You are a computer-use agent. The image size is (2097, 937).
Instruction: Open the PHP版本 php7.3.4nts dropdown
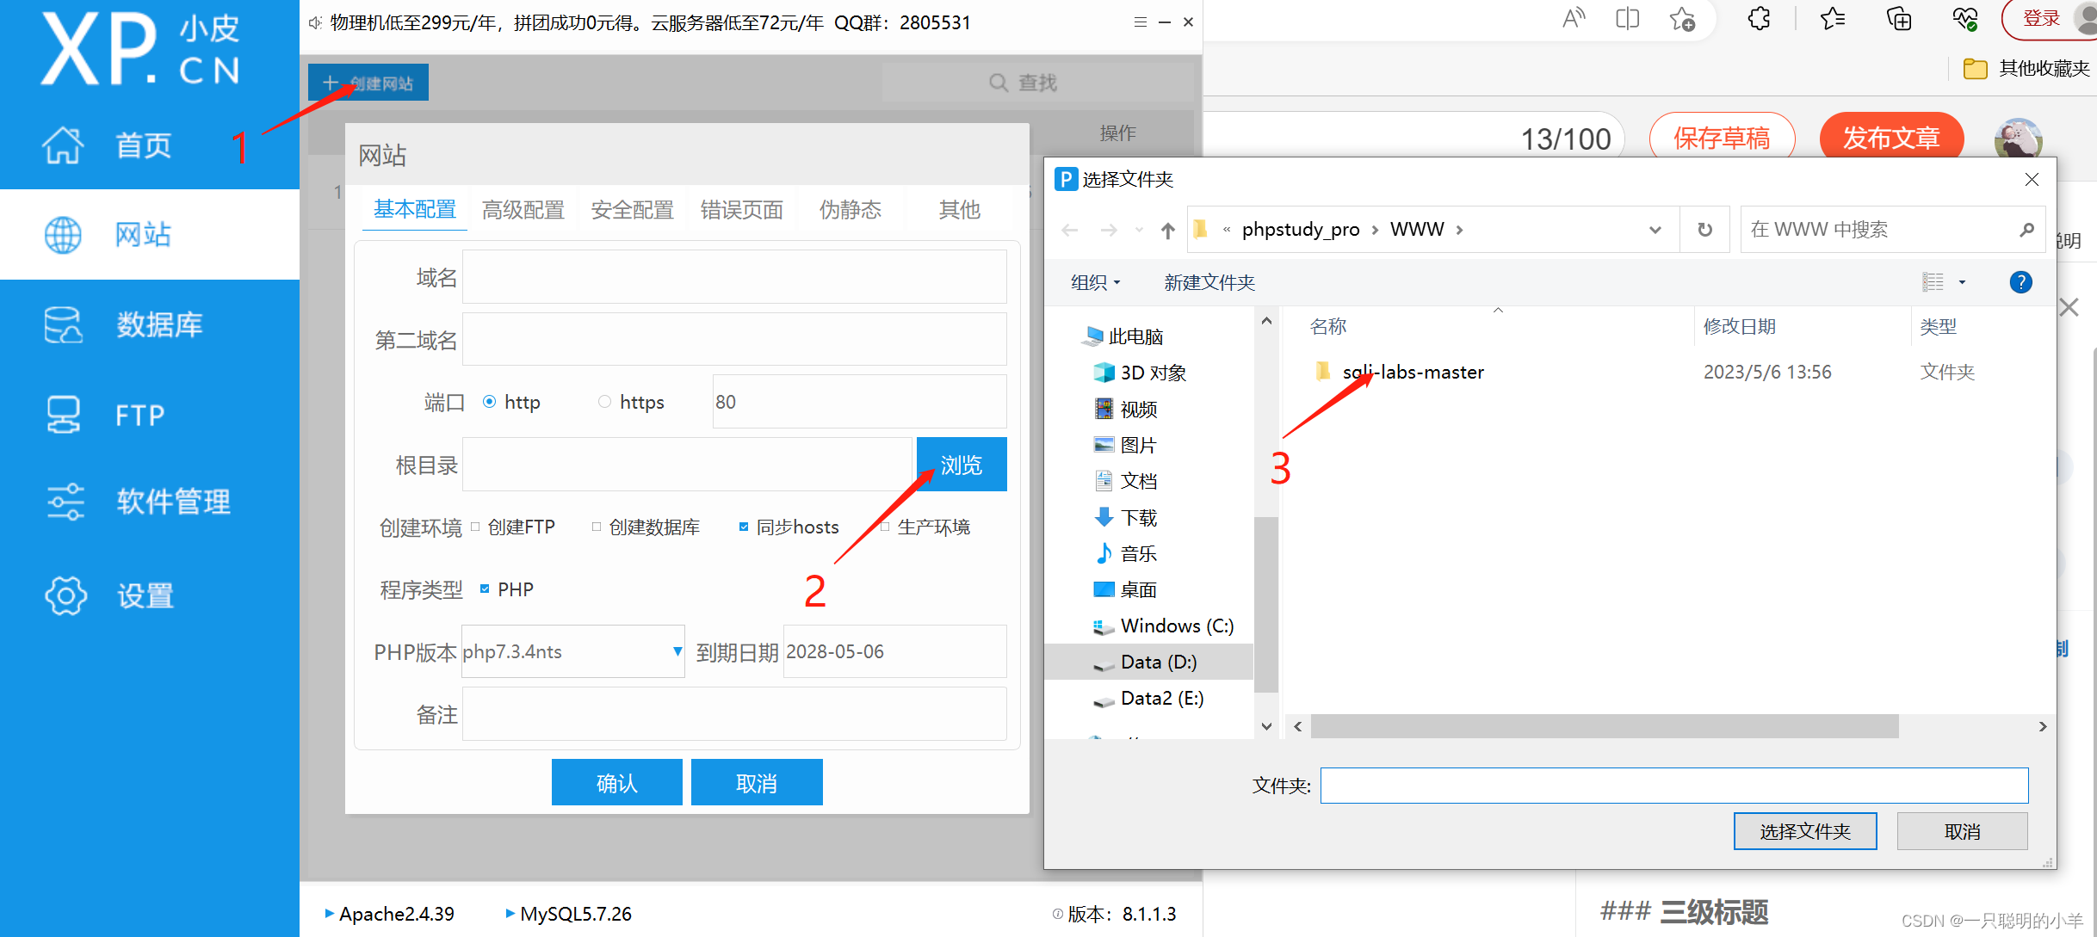pyautogui.click(x=573, y=652)
